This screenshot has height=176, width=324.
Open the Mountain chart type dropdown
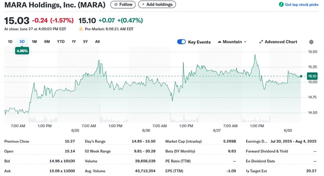232,42
